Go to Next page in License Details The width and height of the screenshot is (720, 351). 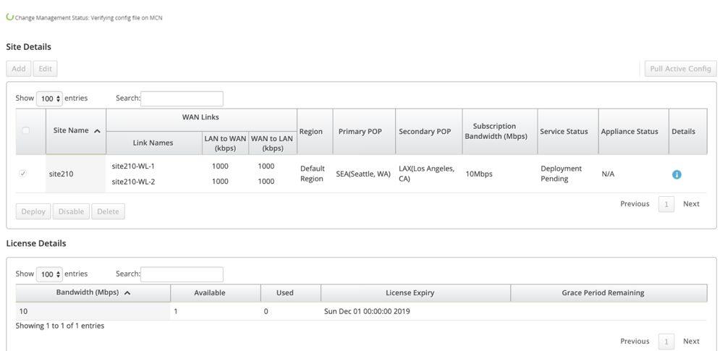(x=691, y=341)
